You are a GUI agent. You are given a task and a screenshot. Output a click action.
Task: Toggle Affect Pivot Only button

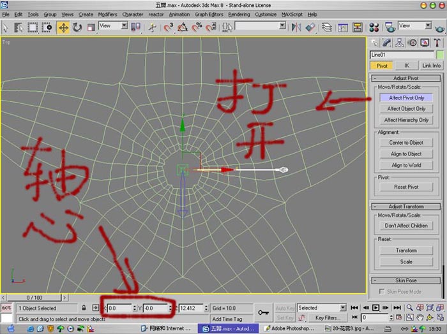pyautogui.click(x=406, y=98)
